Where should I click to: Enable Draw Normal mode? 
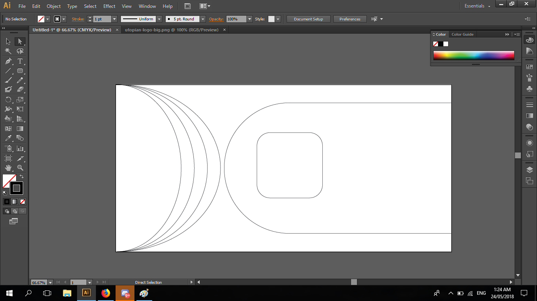pyautogui.click(x=7, y=211)
